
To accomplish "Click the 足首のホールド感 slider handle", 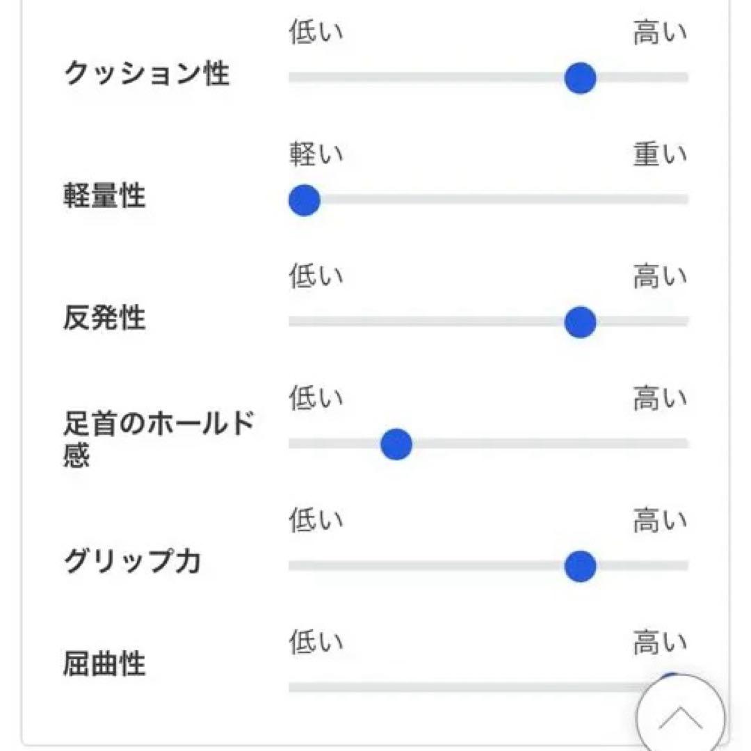I will click(x=396, y=444).
